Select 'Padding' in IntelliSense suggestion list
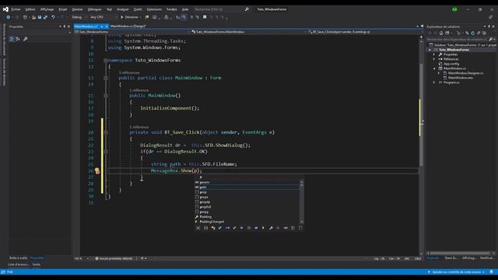Viewport: 498px width, 280px height. pyautogui.click(x=247, y=217)
